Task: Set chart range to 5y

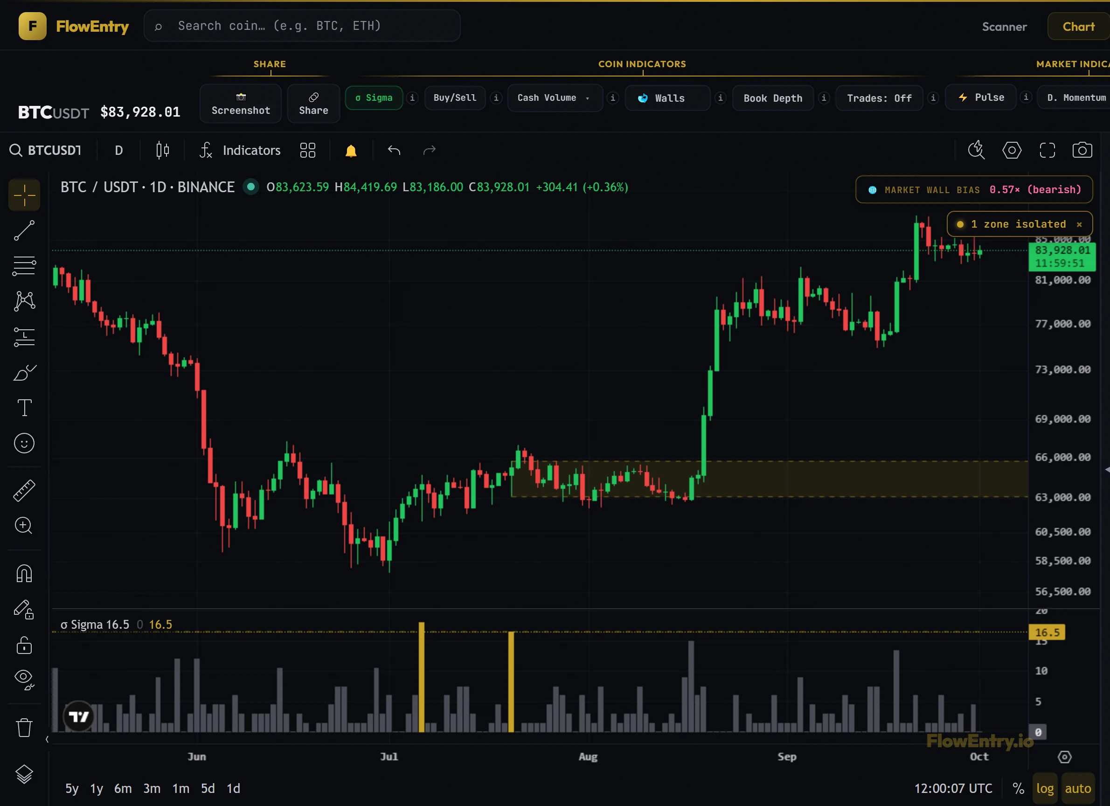Action: (x=72, y=788)
